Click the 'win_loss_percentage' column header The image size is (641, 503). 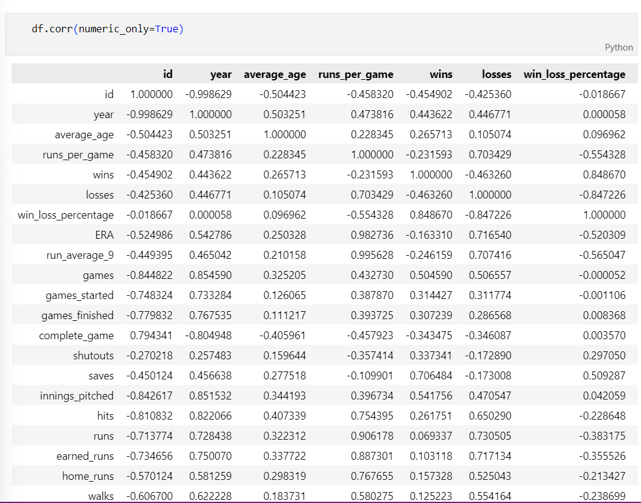575,75
